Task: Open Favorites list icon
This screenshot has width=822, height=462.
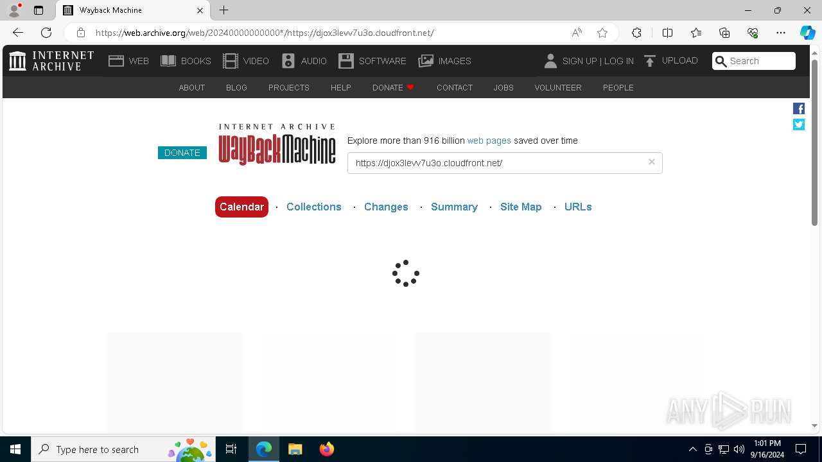Action: point(696,33)
